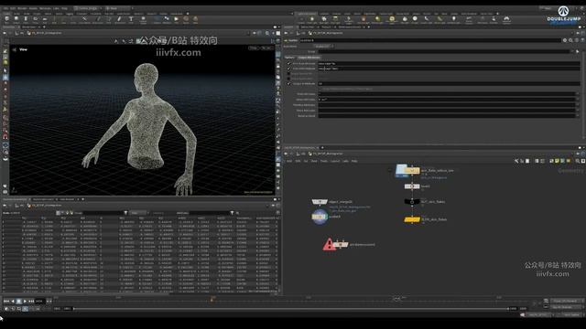
Task: Stop the animation playback
Action: [x=18, y=301]
